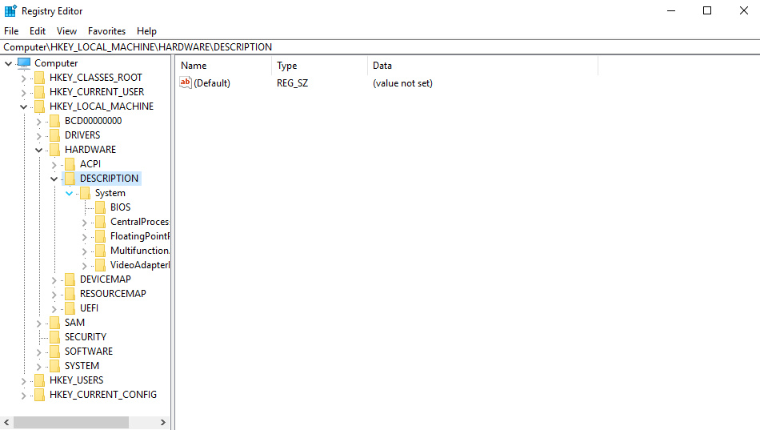Screen dimensions: 760x430
Task: Click the registry path address bar
Action: 380,47
